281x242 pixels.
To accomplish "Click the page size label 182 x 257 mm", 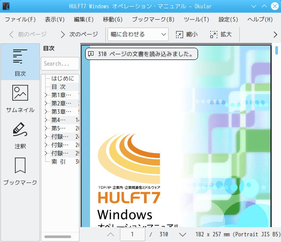I will coord(238,234).
